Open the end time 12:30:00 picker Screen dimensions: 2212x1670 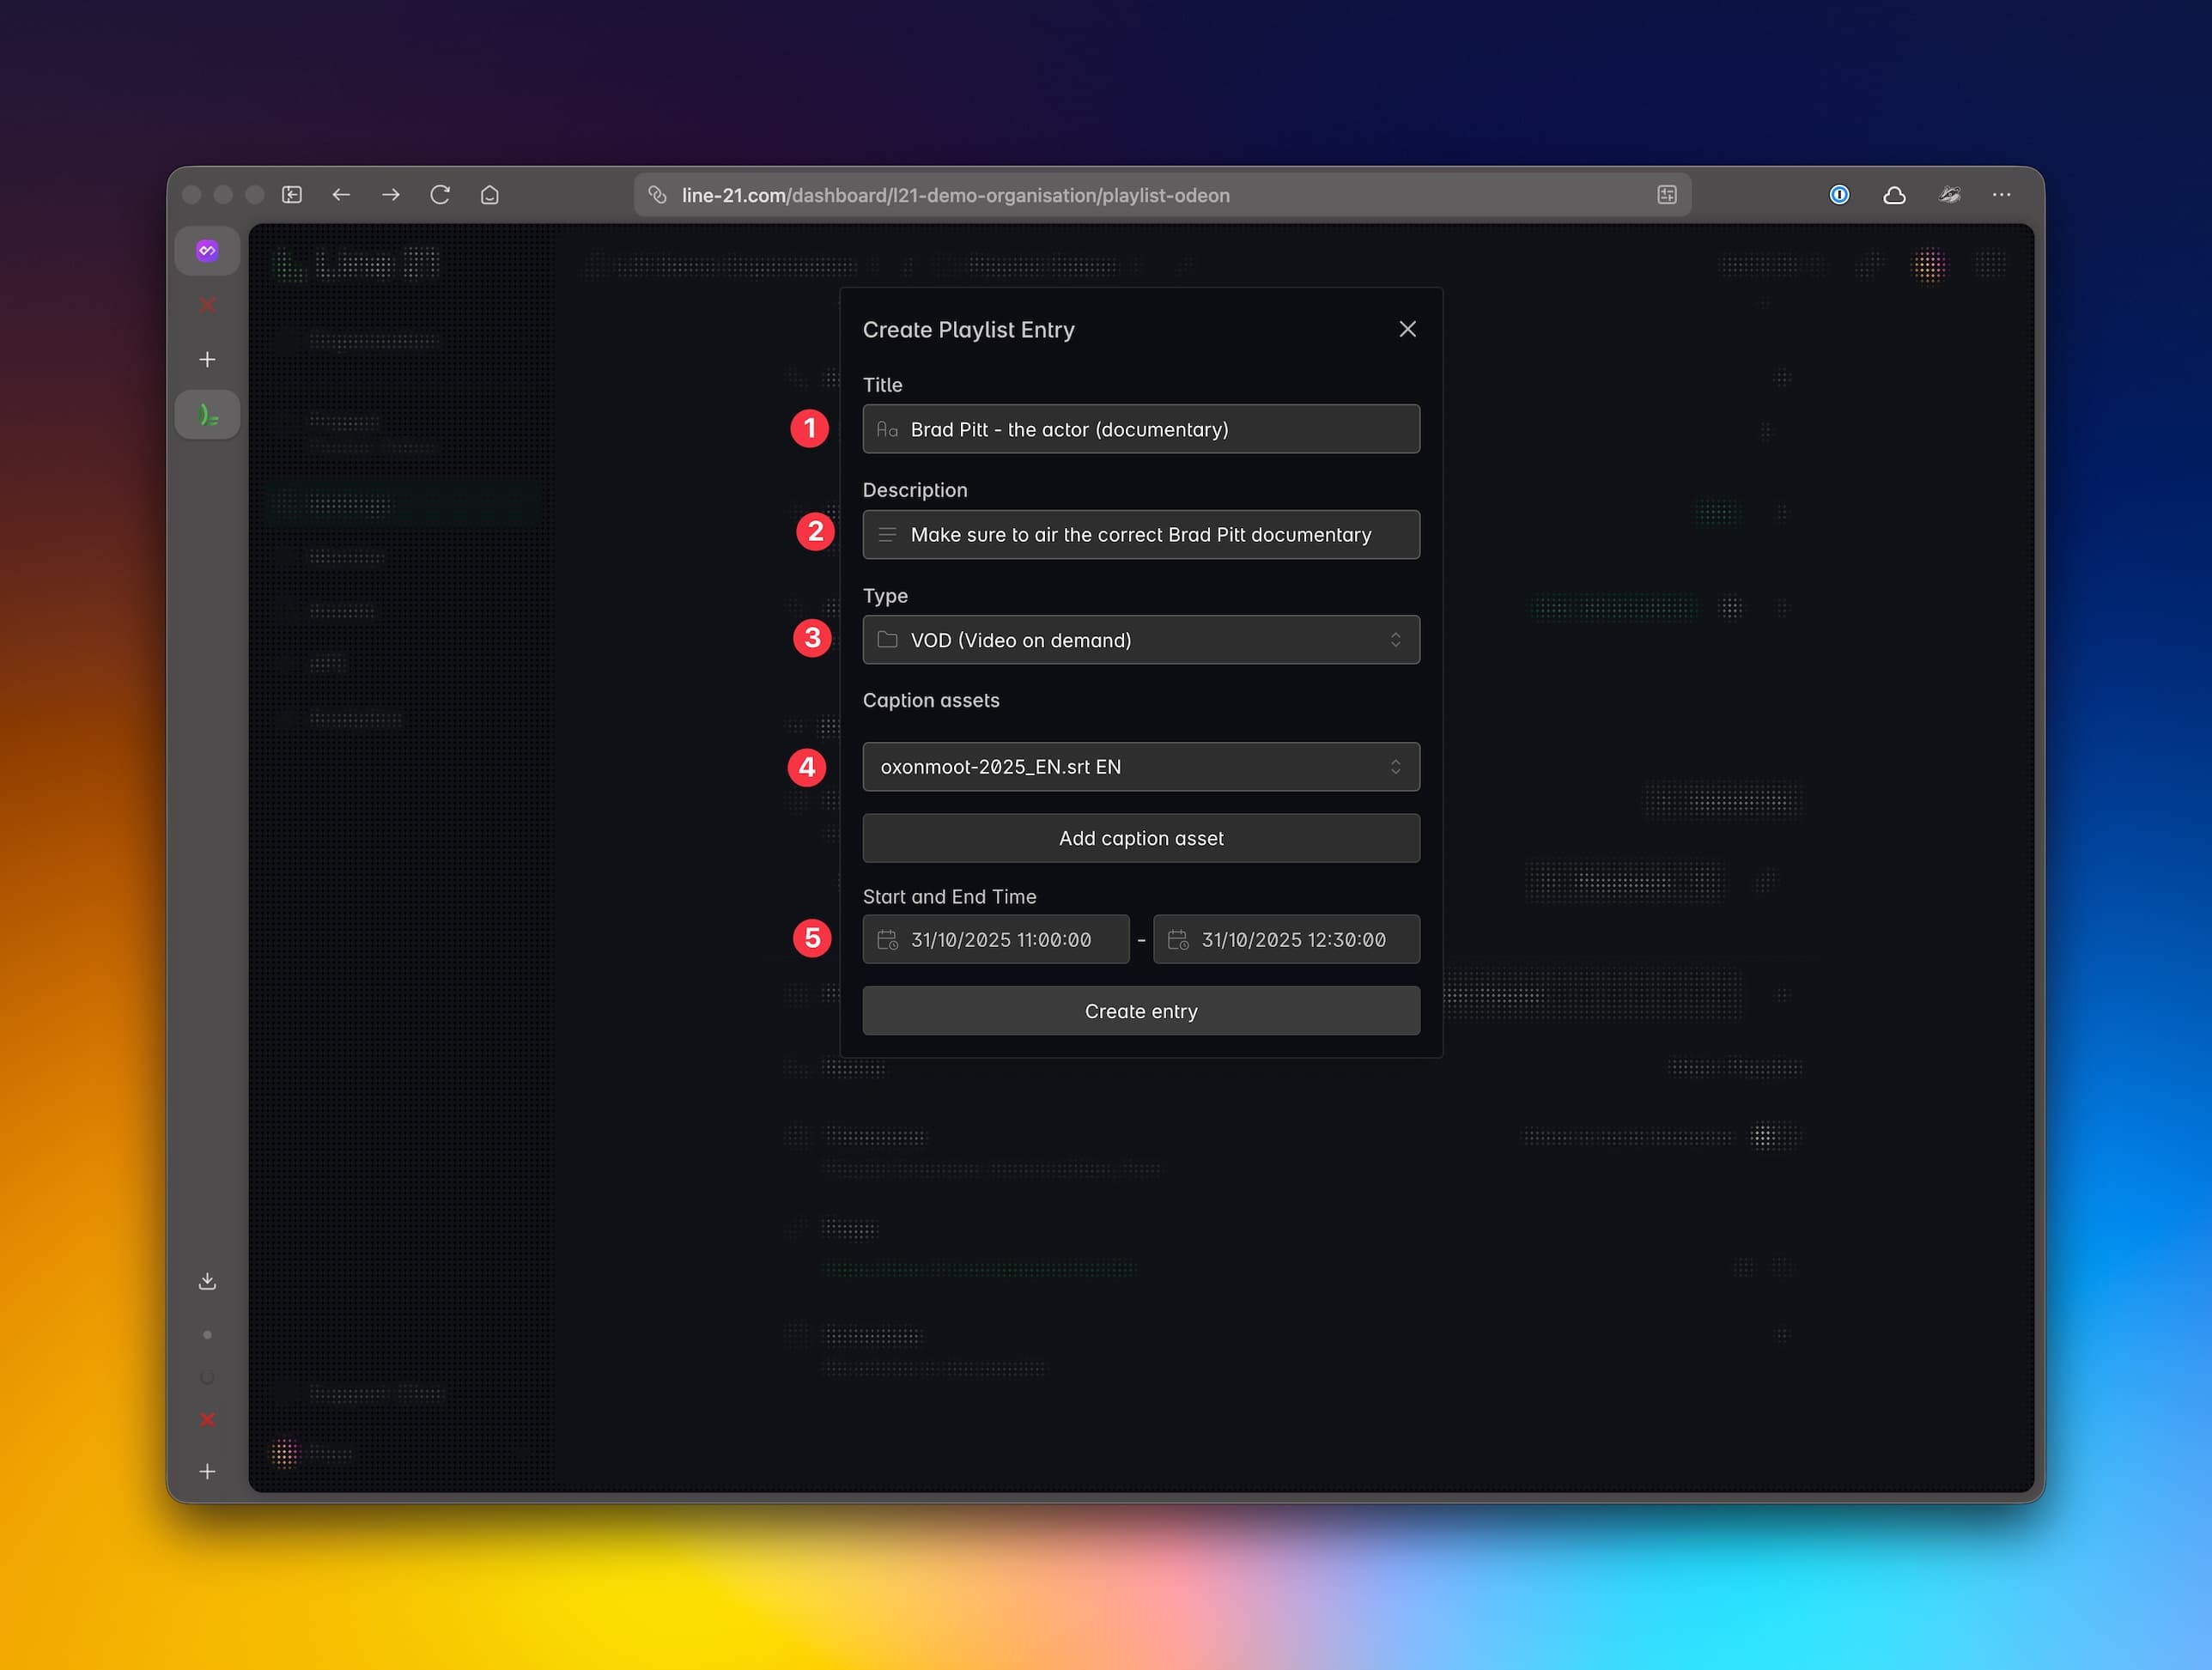[x=1286, y=940]
